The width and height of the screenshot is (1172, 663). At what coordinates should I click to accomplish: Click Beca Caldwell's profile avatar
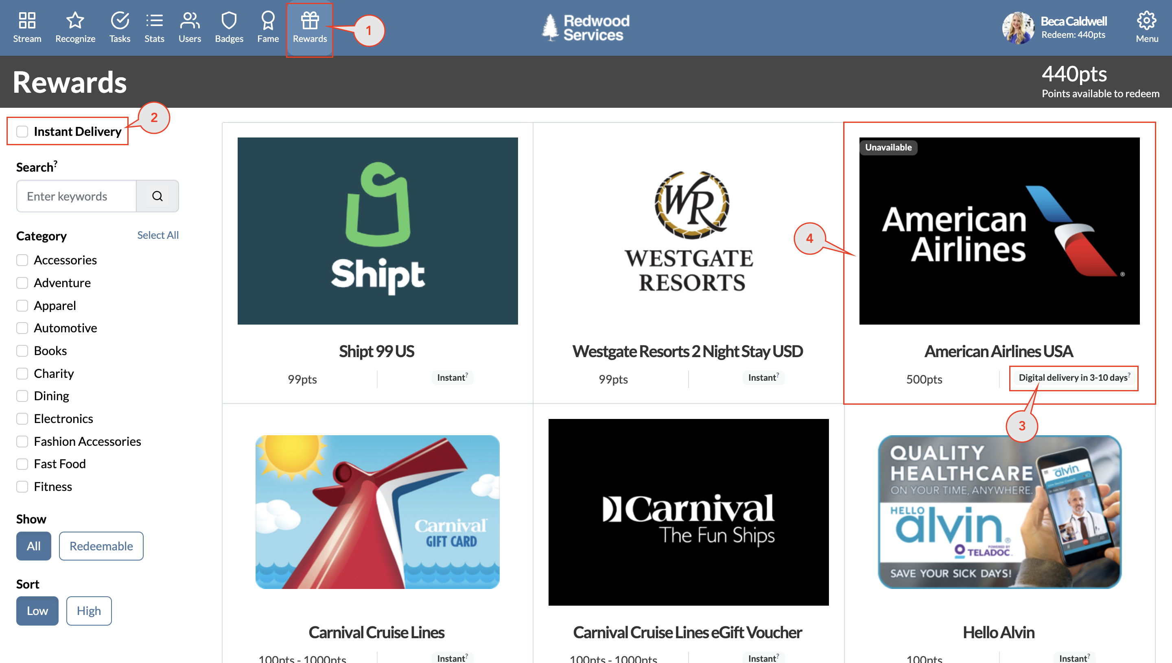click(1018, 28)
